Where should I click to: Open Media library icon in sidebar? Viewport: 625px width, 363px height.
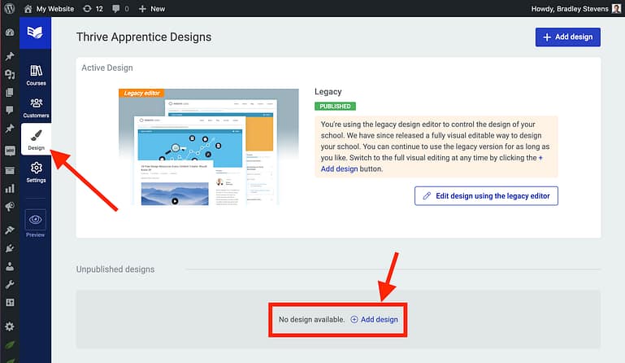tap(10, 74)
